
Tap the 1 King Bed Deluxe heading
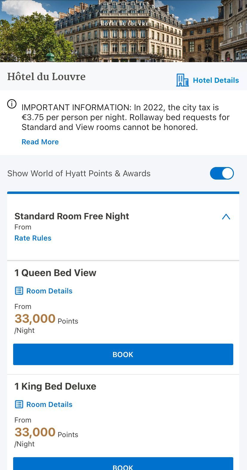(x=55, y=386)
